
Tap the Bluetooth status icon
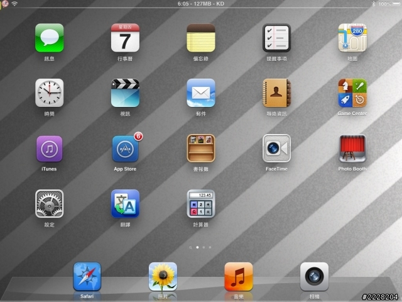point(374,4)
